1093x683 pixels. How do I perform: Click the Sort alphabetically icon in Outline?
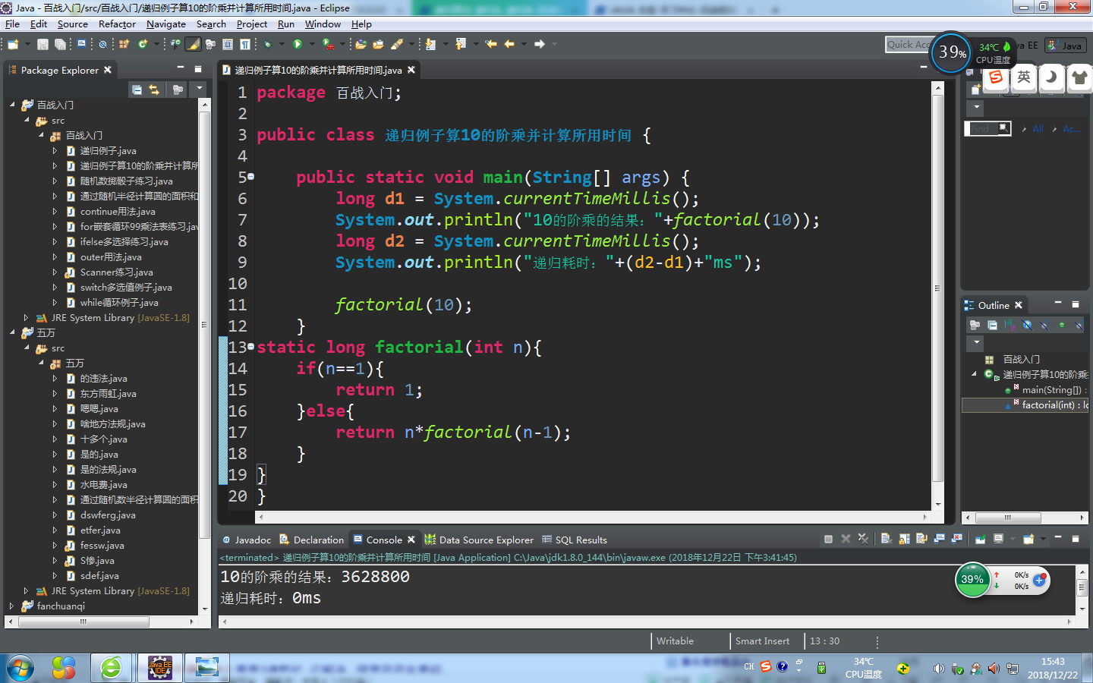pyautogui.click(x=1010, y=325)
